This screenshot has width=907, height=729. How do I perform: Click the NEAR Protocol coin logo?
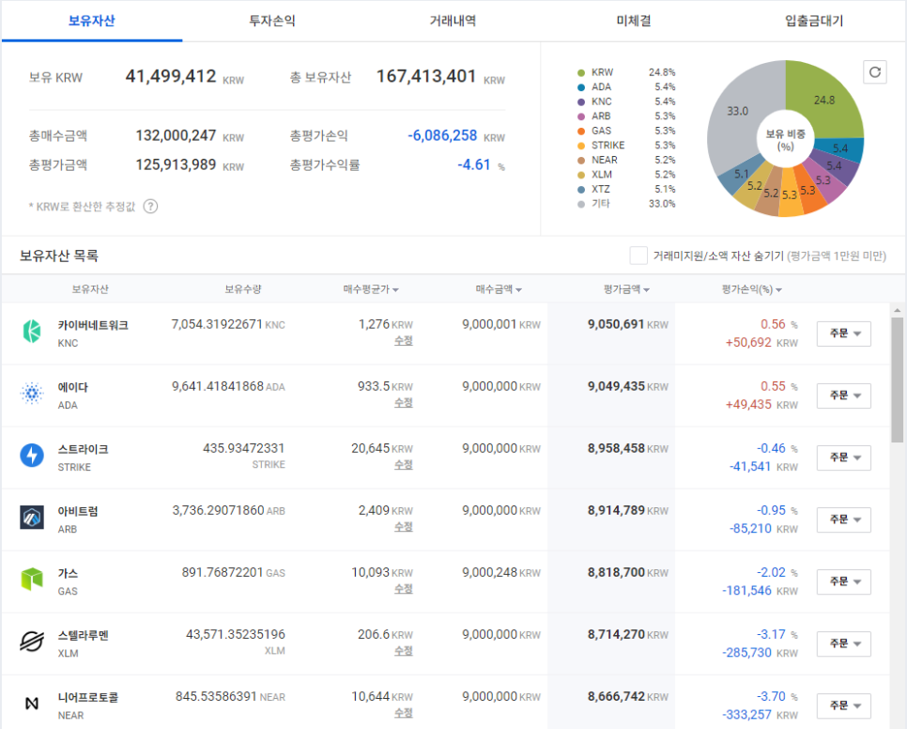coord(32,704)
